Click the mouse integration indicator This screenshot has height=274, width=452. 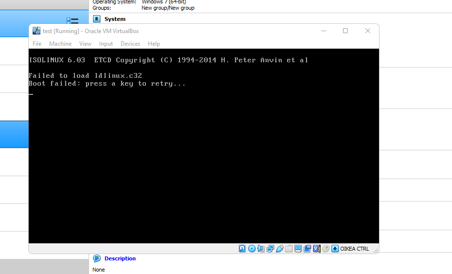(x=325, y=249)
